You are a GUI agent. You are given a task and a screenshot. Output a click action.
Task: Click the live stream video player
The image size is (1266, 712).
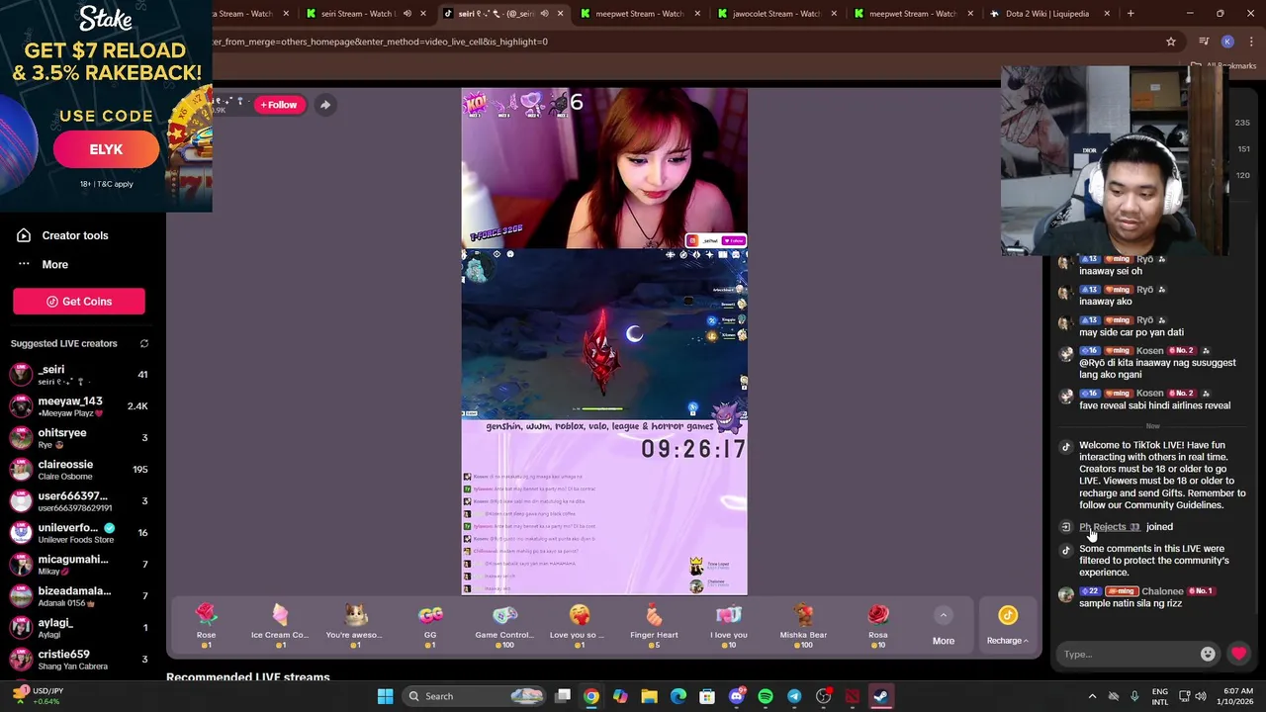click(x=604, y=342)
